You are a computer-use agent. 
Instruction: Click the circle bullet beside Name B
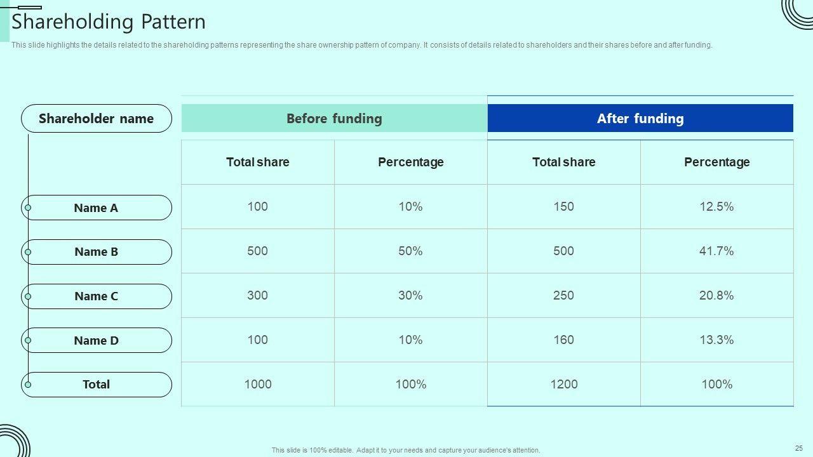coord(28,252)
